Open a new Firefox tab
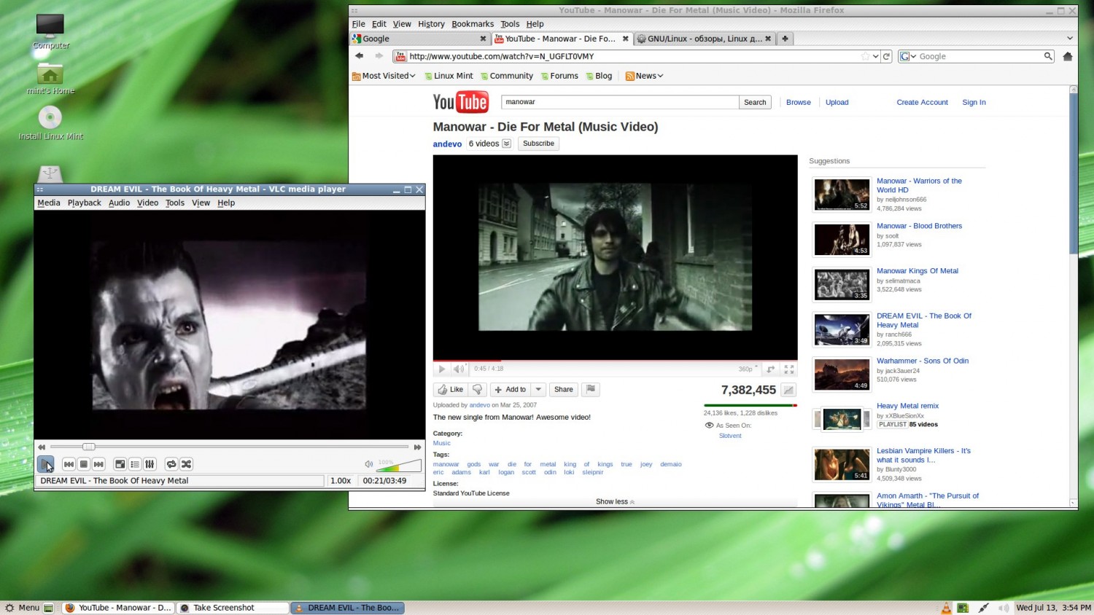 click(x=785, y=39)
